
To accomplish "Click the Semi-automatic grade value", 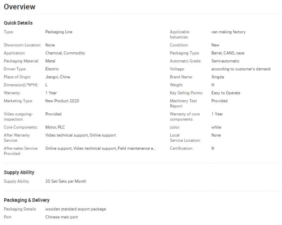I will pos(225,61).
